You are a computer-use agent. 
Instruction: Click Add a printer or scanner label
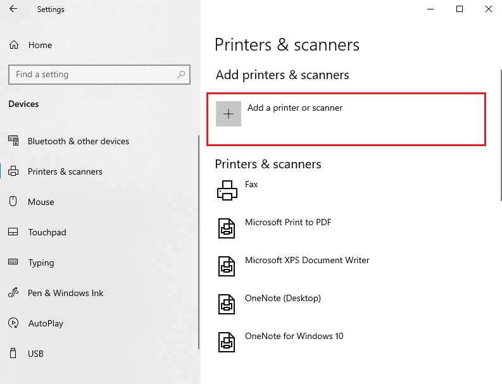295,108
